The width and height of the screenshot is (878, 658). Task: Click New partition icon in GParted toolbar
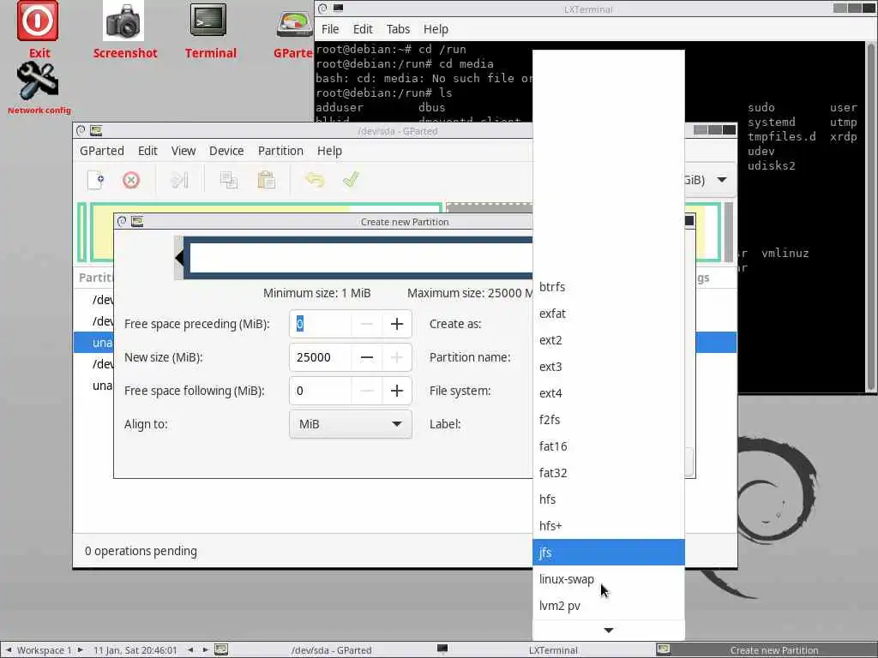(96, 180)
